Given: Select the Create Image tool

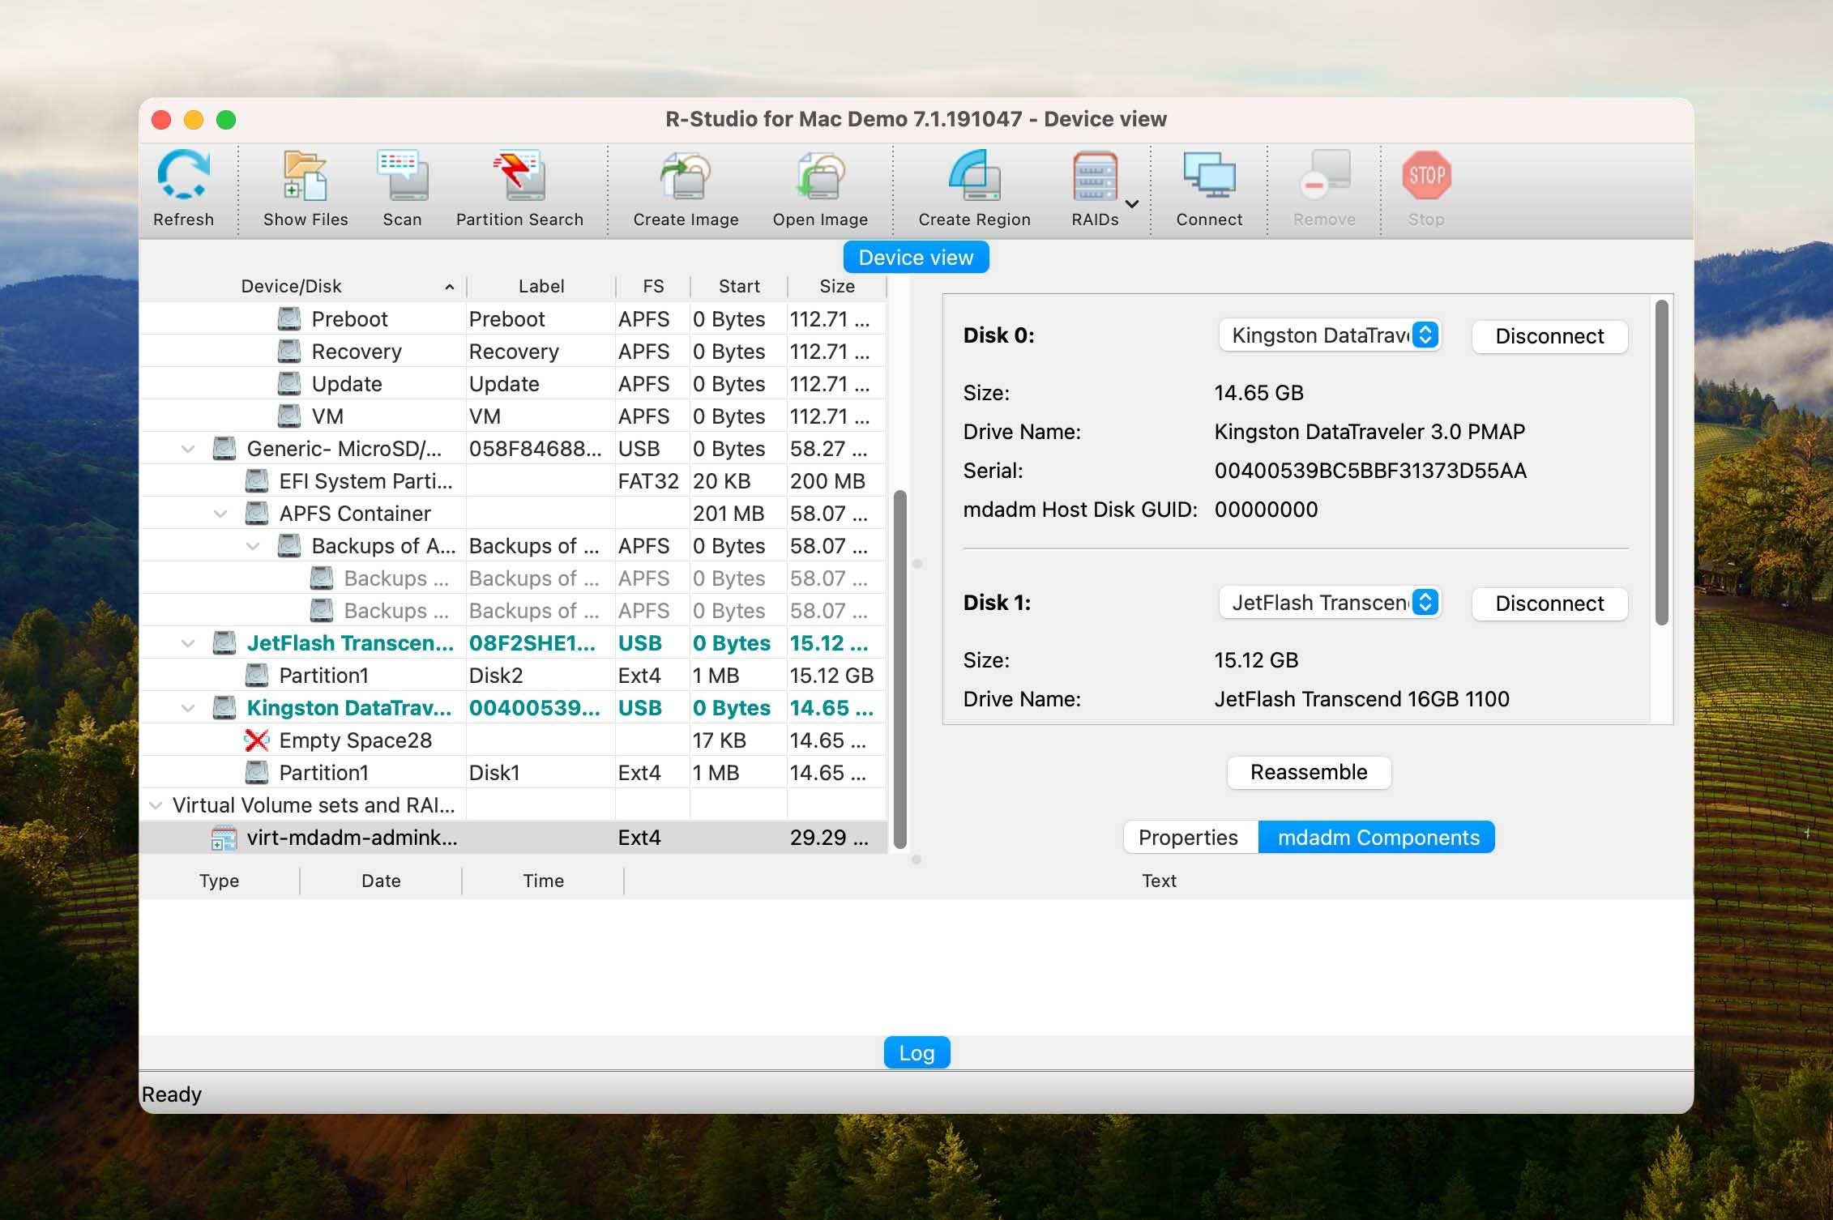Looking at the screenshot, I should coord(685,186).
